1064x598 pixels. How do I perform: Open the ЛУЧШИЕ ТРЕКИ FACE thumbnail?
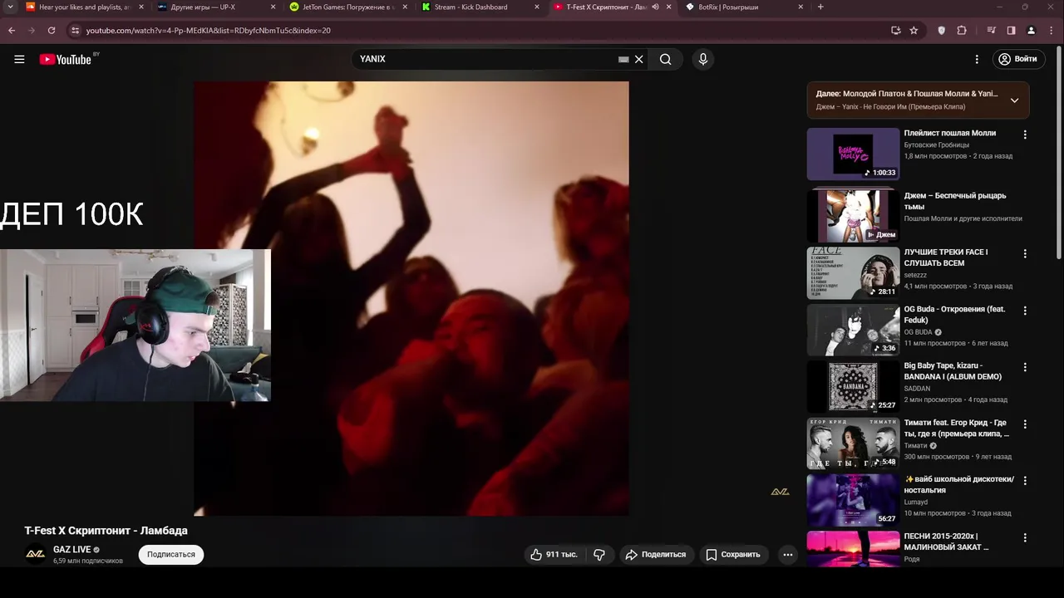853,272
